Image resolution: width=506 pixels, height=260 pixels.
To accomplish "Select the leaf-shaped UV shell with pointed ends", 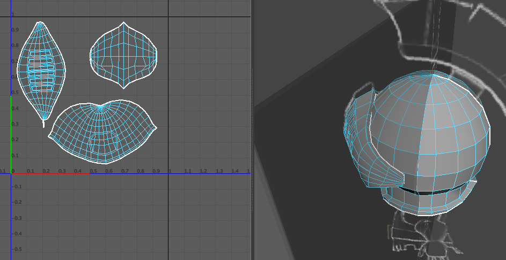I will (x=41, y=72).
